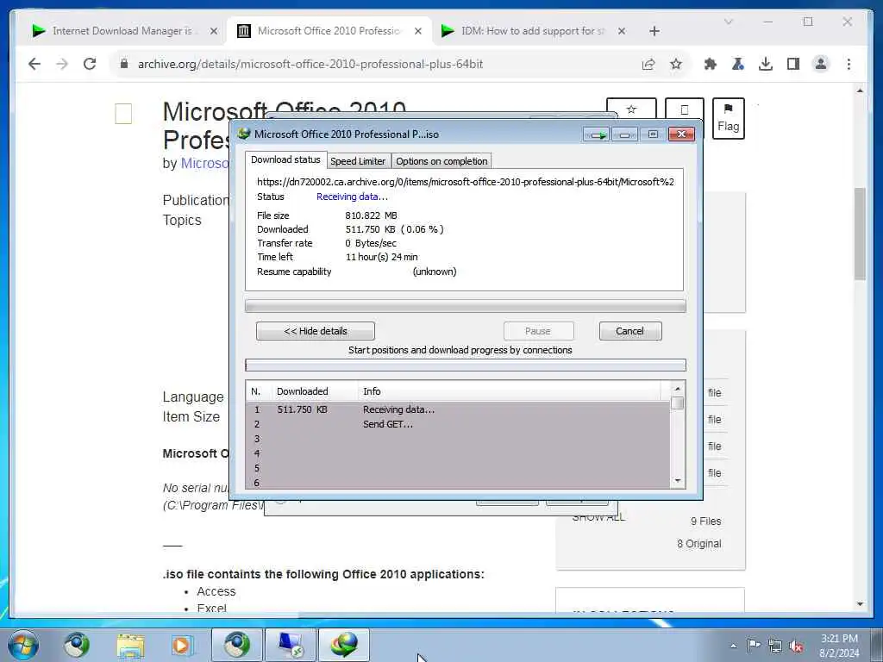The height and width of the screenshot is (662, 883).
Task: Bookmark this page with star icon
Action: pyautogui.click(x=676, y=64)
